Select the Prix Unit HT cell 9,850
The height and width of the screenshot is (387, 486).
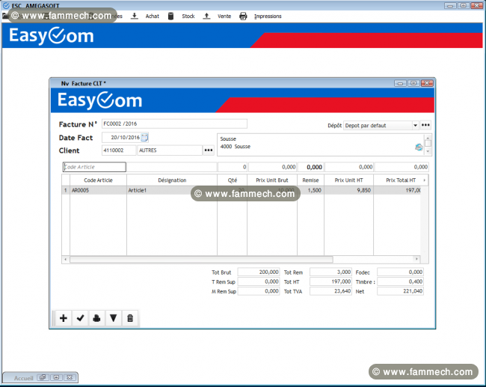coord(348,190)
